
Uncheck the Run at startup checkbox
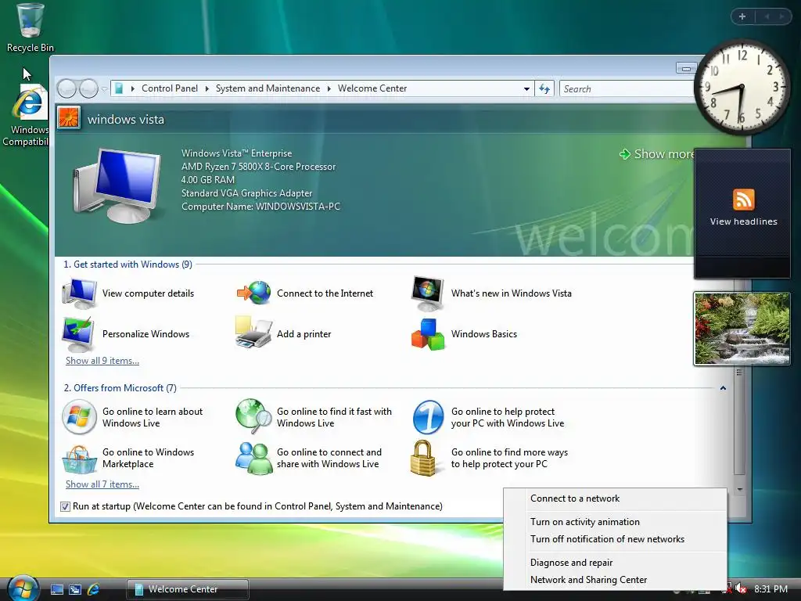coord(65,506)
